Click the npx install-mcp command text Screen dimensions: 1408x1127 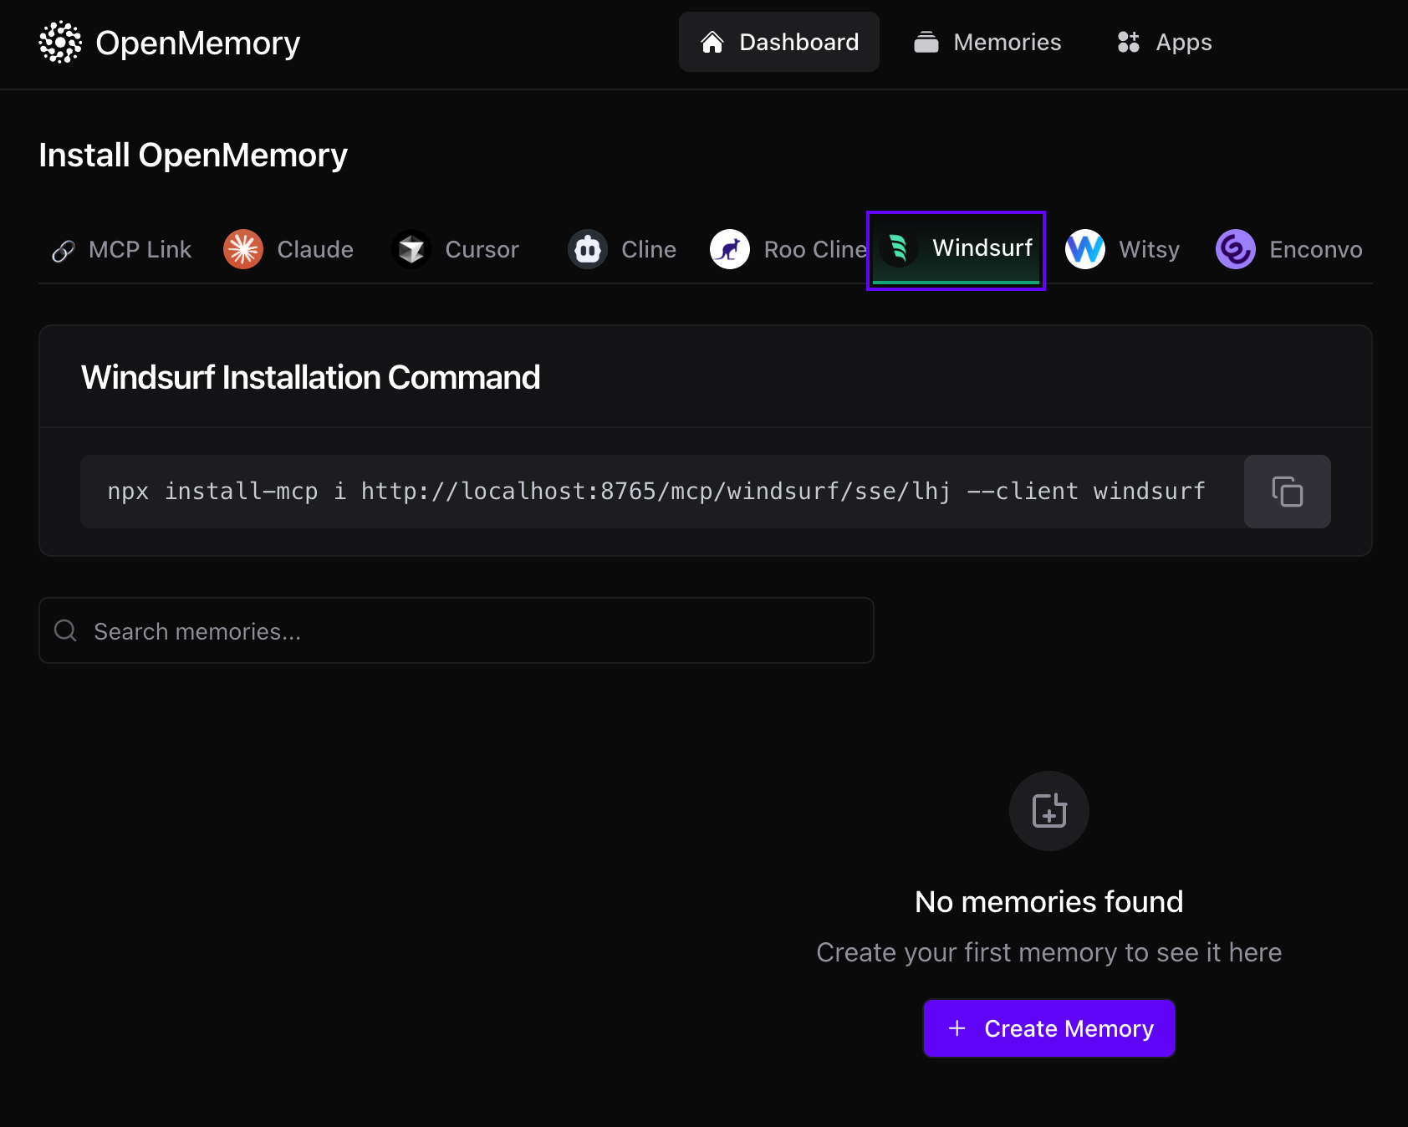coord(656,492)
